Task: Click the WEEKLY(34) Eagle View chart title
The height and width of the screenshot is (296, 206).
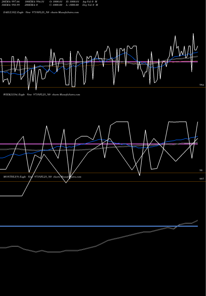Action: click(42, 95)
